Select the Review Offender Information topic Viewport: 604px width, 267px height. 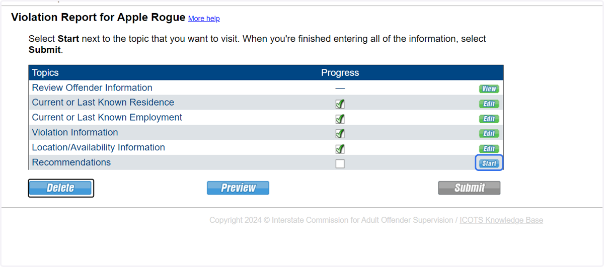point(92,87)
